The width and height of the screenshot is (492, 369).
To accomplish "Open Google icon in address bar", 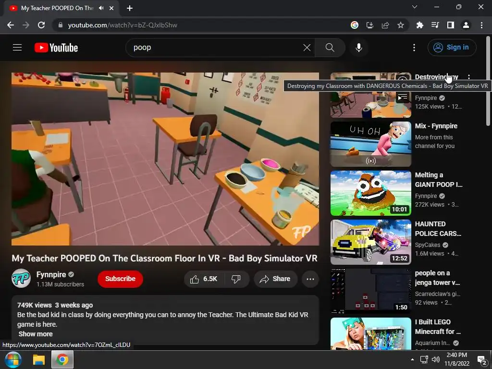I will tap(355, 25).
